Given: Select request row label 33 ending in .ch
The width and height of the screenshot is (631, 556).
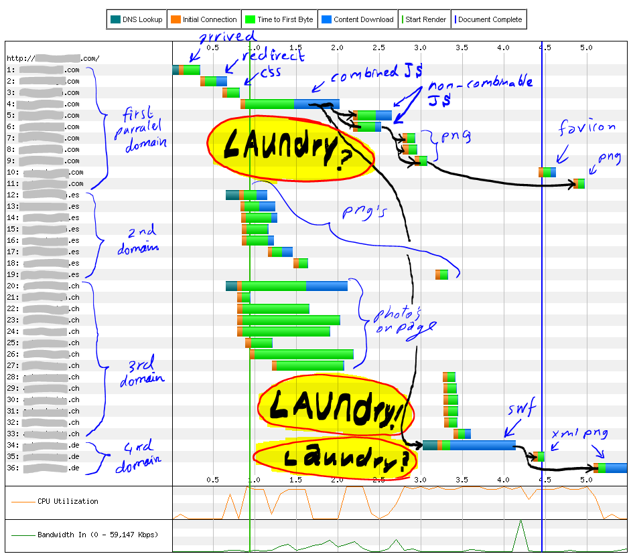Looking at the screenshot, I should click(43, 434).
